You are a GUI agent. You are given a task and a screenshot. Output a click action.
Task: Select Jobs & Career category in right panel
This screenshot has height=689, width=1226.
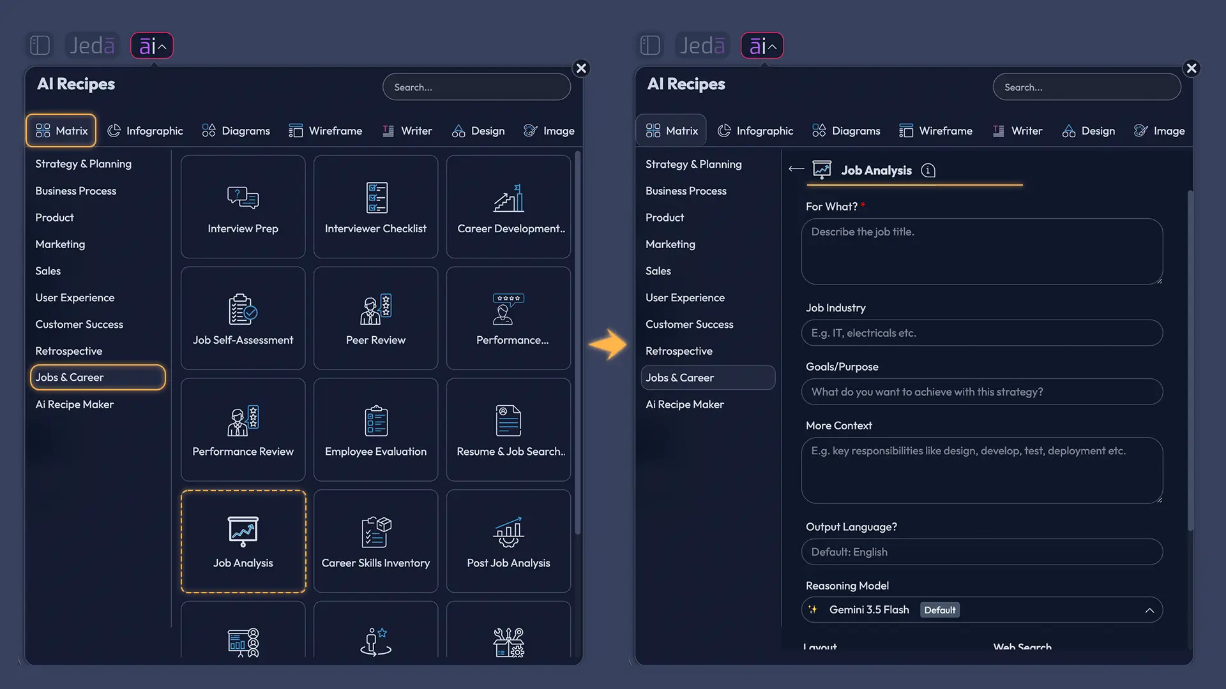pyautogui.click(x=708, y=378)
